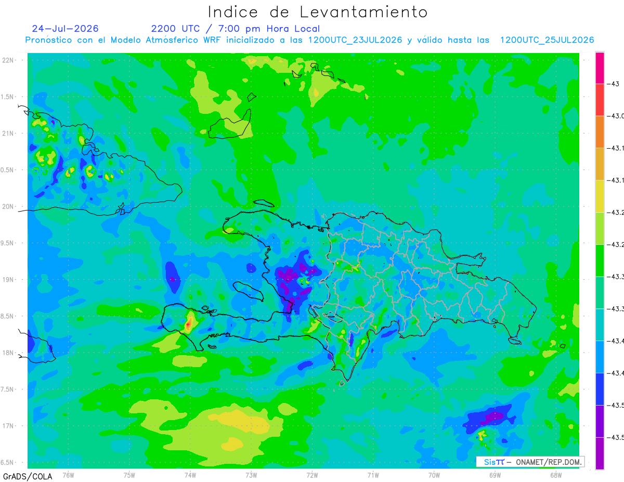Click the '76W' longitude label

point(68,475)
